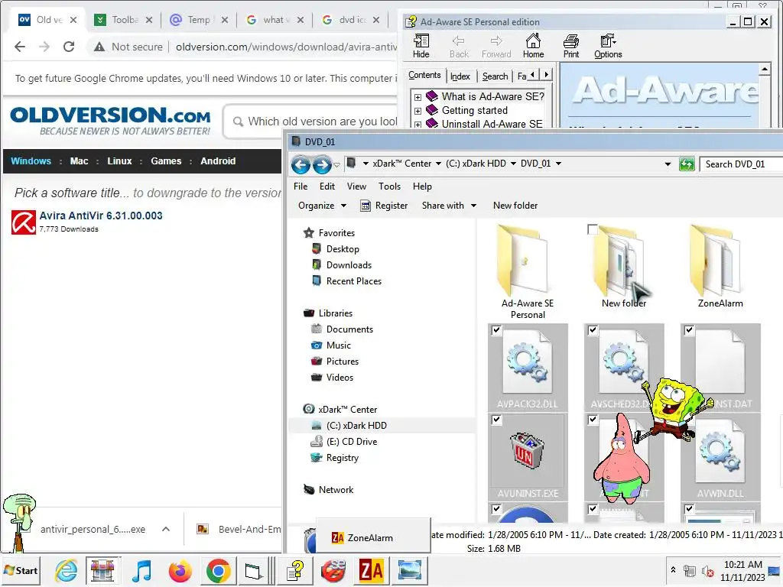The width and height of the screenshot is (783, 587).
Task: Uncheck the AVPACK32.DLL checkbox
Action: click(x=496, y=330)
